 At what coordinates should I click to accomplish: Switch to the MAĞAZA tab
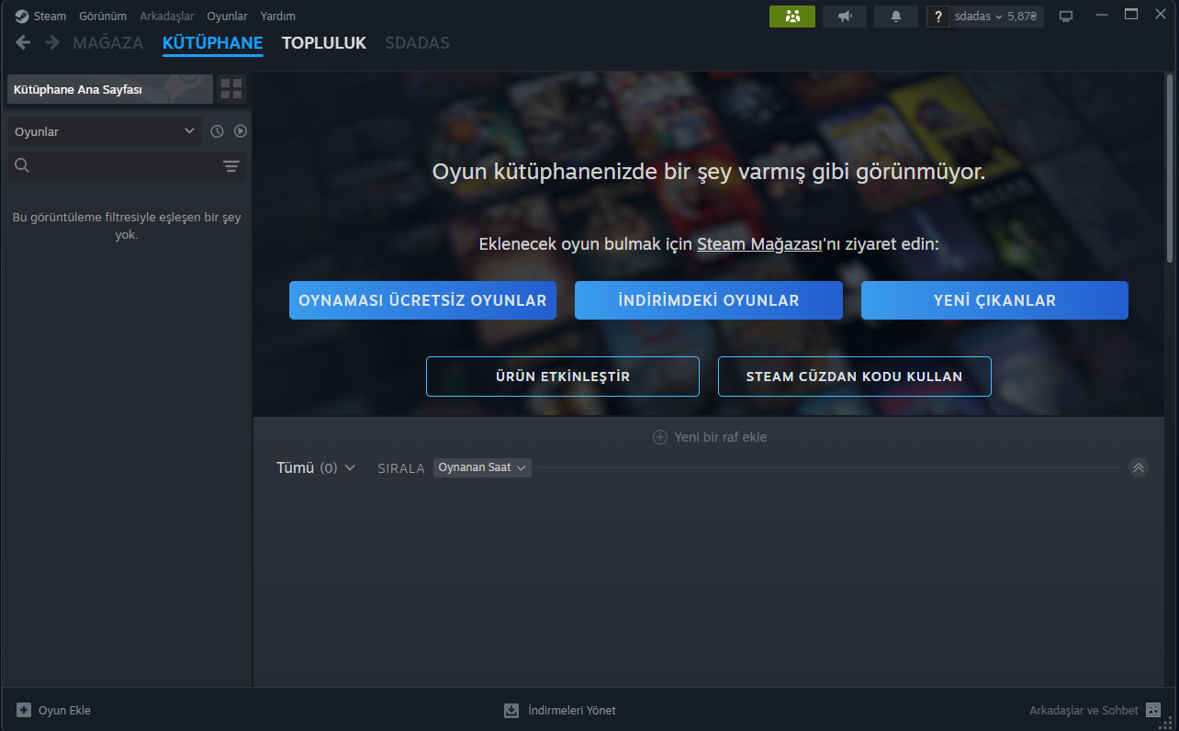108,43
